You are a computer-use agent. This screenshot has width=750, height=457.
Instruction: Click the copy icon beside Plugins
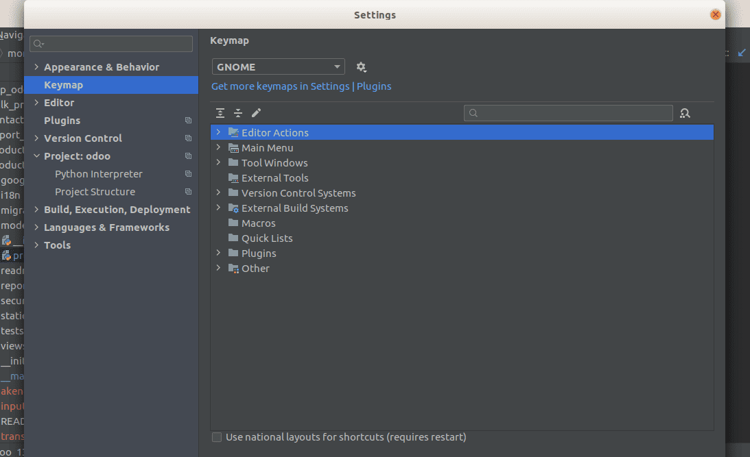188,121
